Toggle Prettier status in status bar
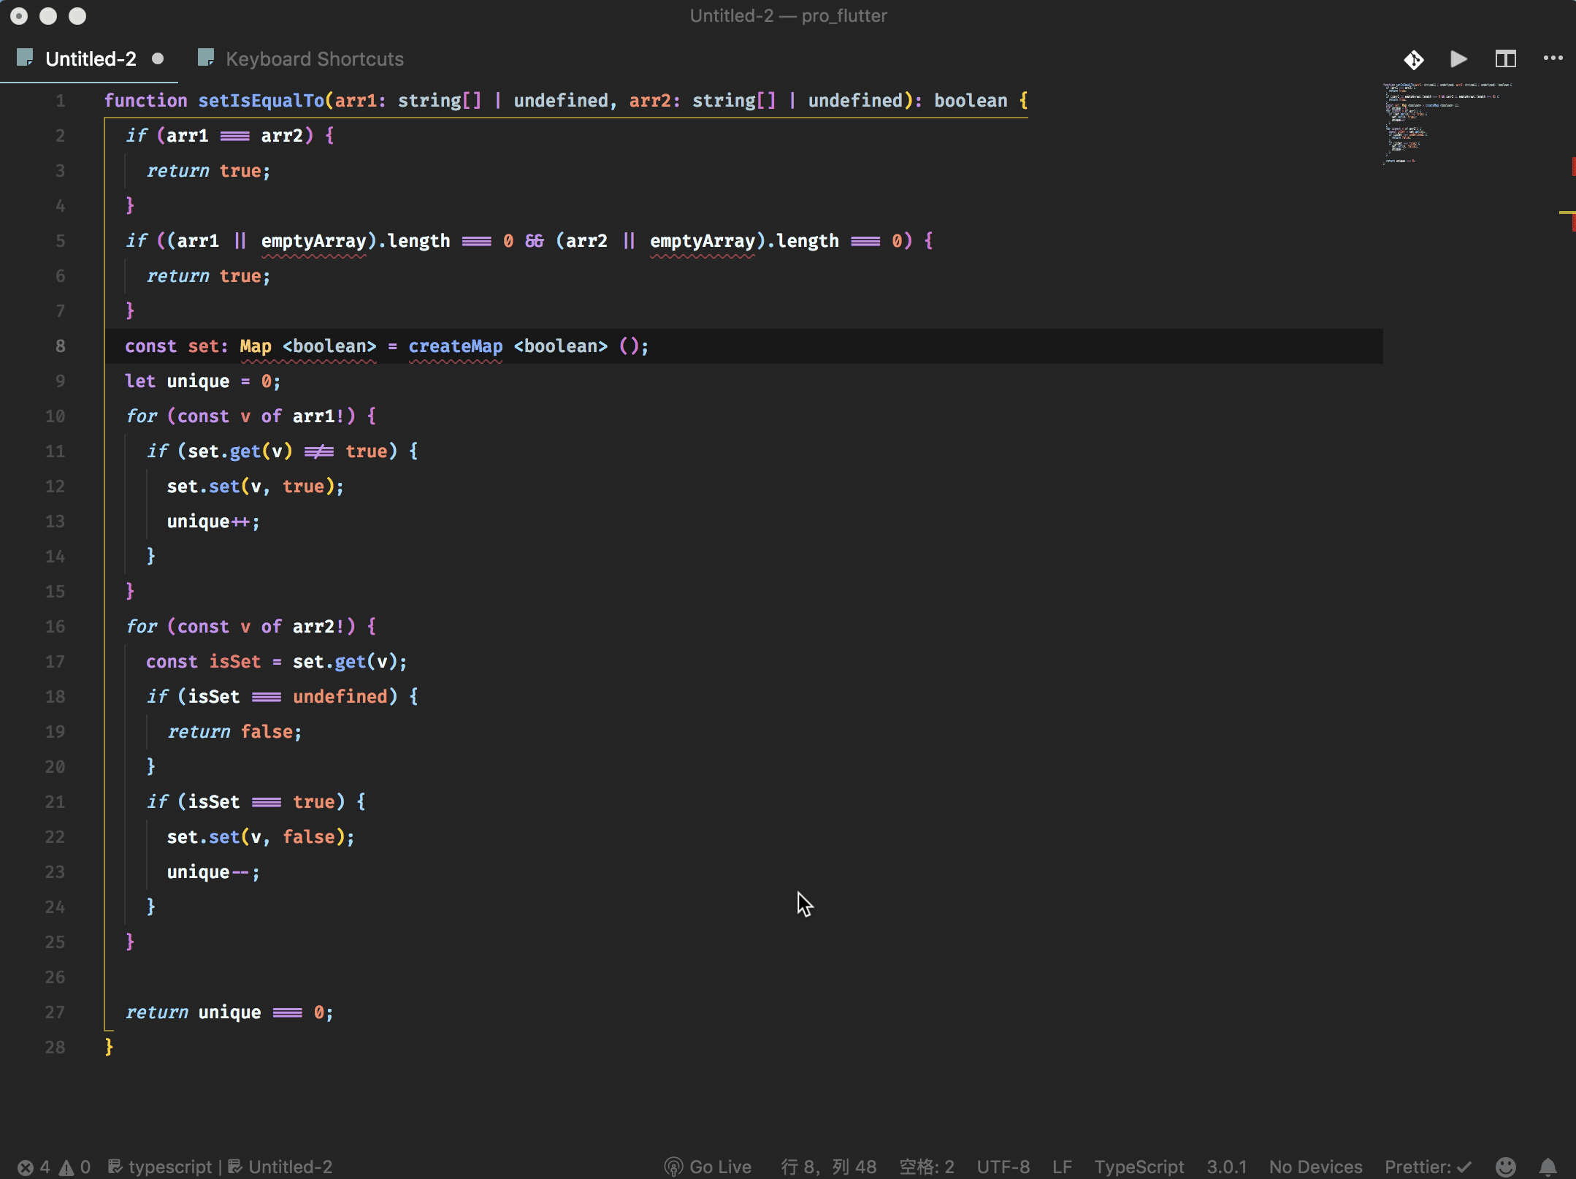The width and height of the screenshot is (1576, 1179). coord(1428,1167)
